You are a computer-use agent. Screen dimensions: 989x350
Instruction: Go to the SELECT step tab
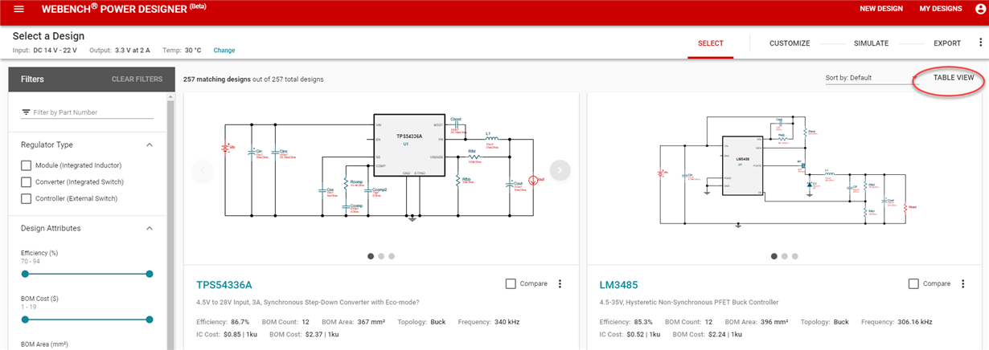click(711, 43)
